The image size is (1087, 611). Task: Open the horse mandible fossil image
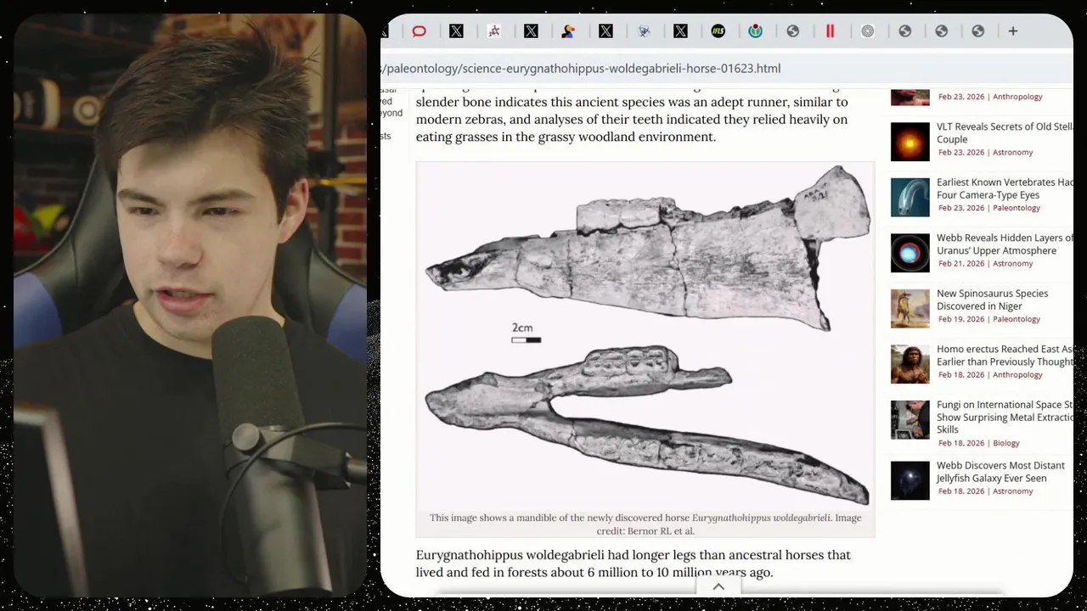click(645, 334)
